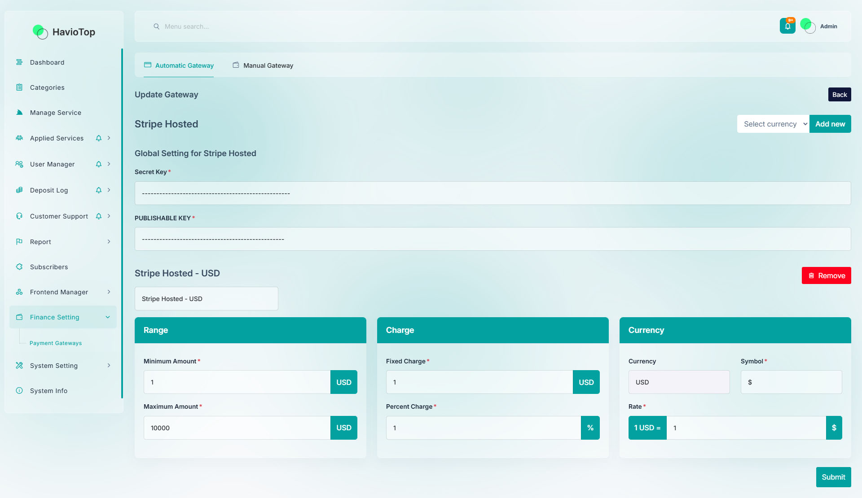
Task: Focus the Minimum Amount input
Action: 237,382
